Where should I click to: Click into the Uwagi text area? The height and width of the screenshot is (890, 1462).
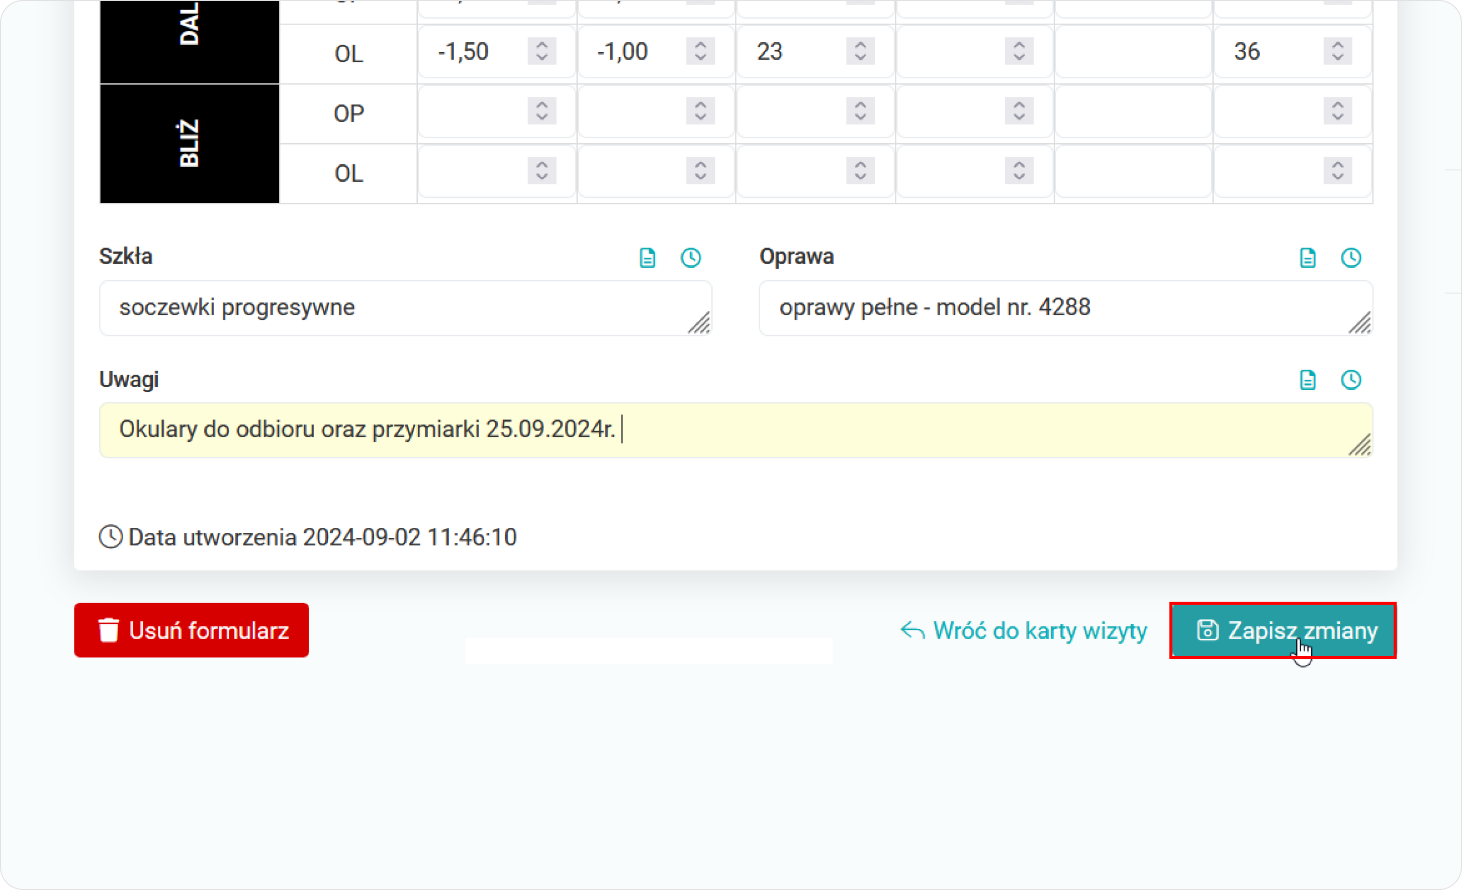[x=736, y=430]
